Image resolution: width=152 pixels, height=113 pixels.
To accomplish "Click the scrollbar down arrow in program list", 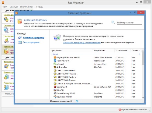I will (x=143, y=97).
